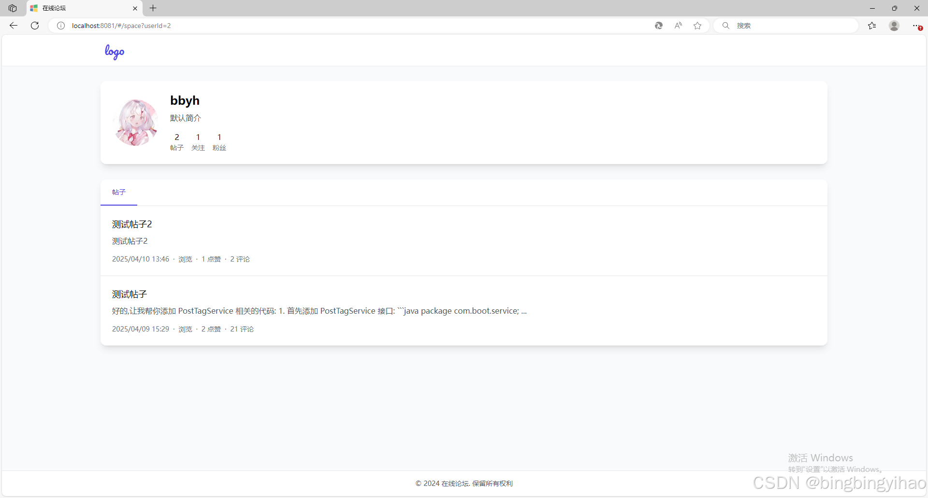Click date 2025/04/09 15:29
The width and height of the screenshot is (928, 498).
141,329
